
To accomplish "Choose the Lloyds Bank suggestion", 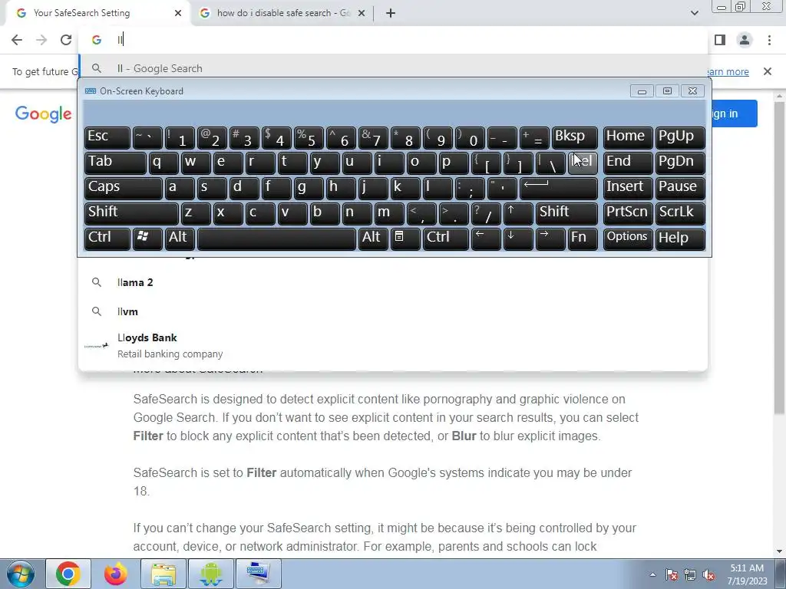I will coord(393,346).
